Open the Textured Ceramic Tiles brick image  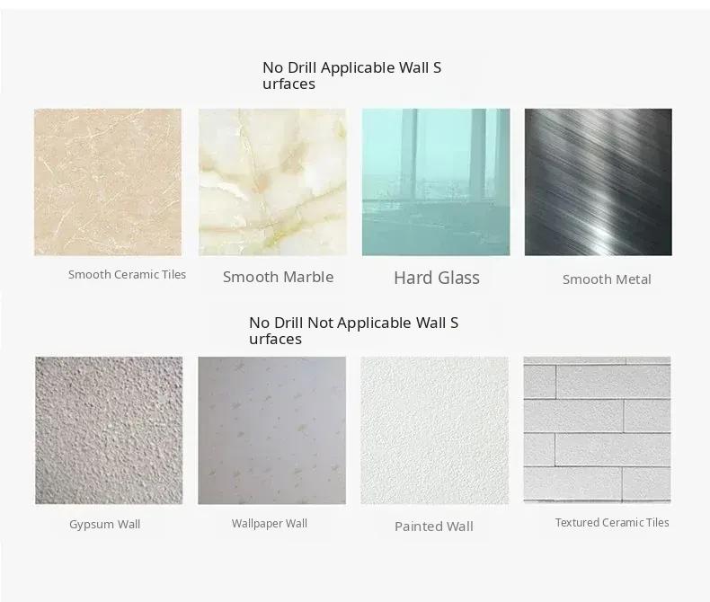click(x=598, y=429)
